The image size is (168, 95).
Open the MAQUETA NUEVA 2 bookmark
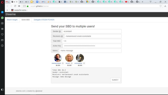point(19,10)
